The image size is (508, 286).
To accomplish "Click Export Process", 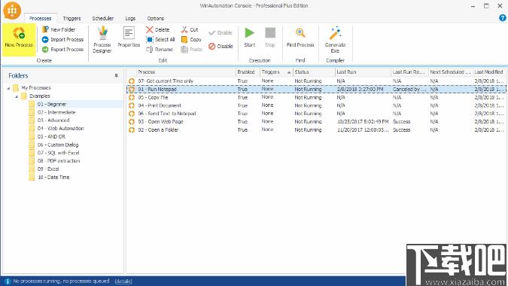I will tap(63, 49).
